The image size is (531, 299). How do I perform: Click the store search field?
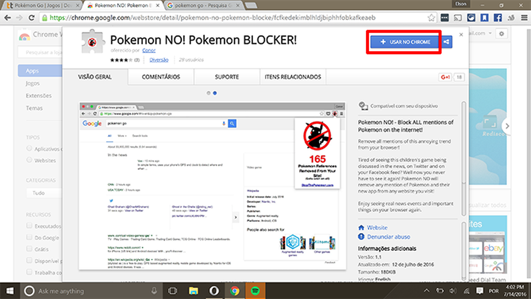pos(40,52)
